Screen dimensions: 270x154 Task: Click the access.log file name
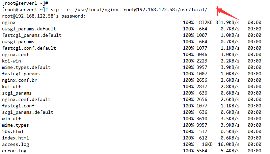pyautogui.click(x=16, y=144)
